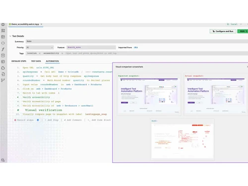
Task: Click the 'landingpage_snap' label value
Action: click(96, 114)
